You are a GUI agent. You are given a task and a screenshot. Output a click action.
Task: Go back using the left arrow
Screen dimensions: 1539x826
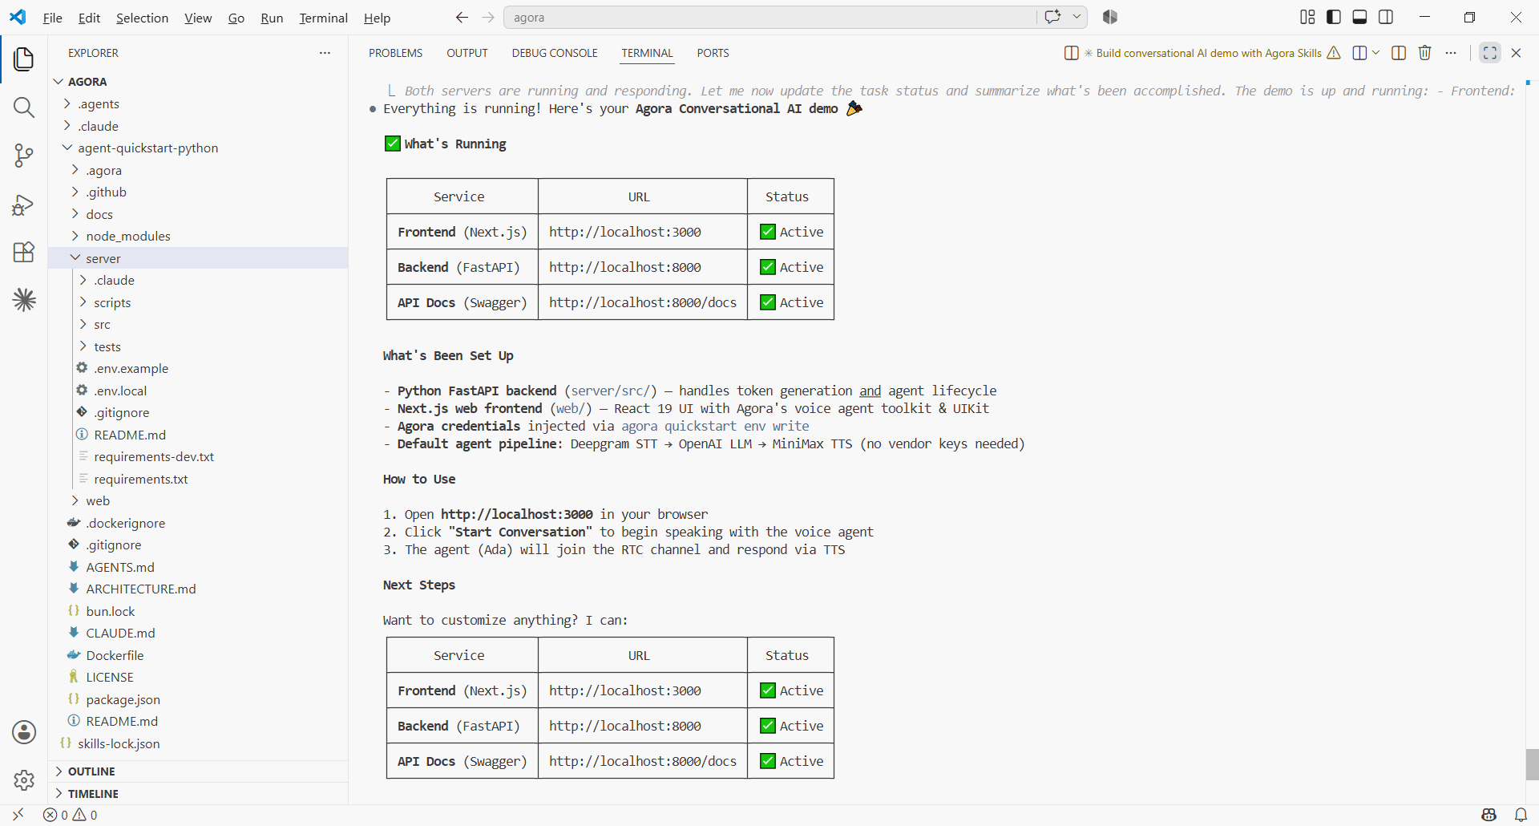[462, 18]
